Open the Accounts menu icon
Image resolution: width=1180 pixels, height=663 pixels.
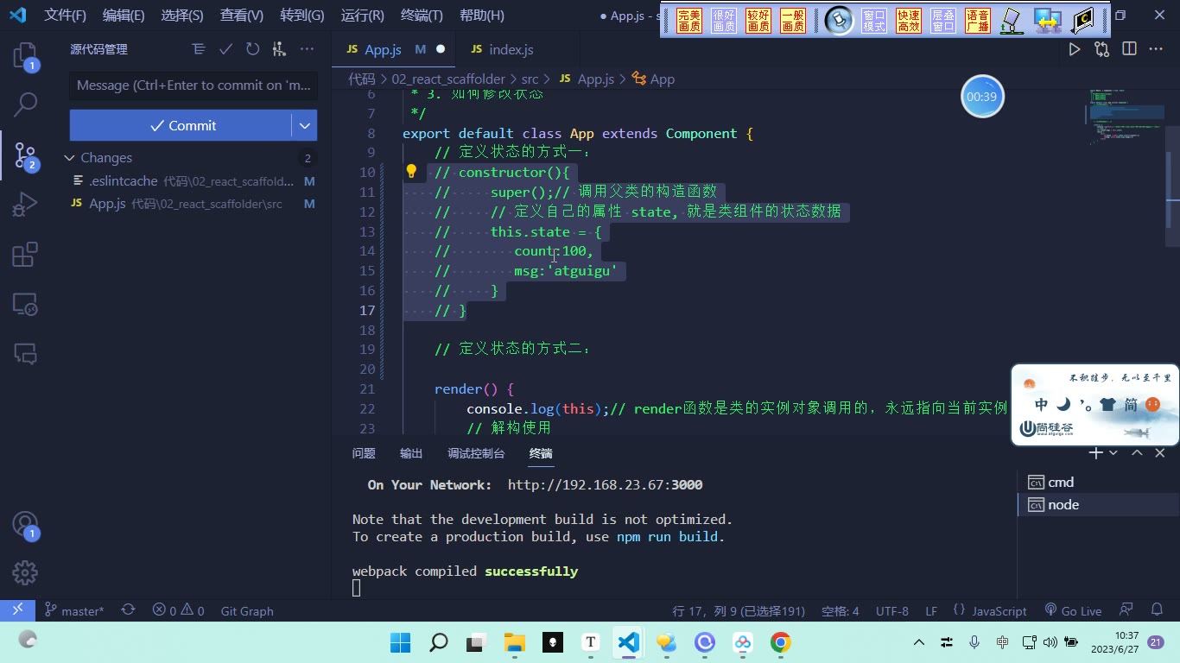25,524
